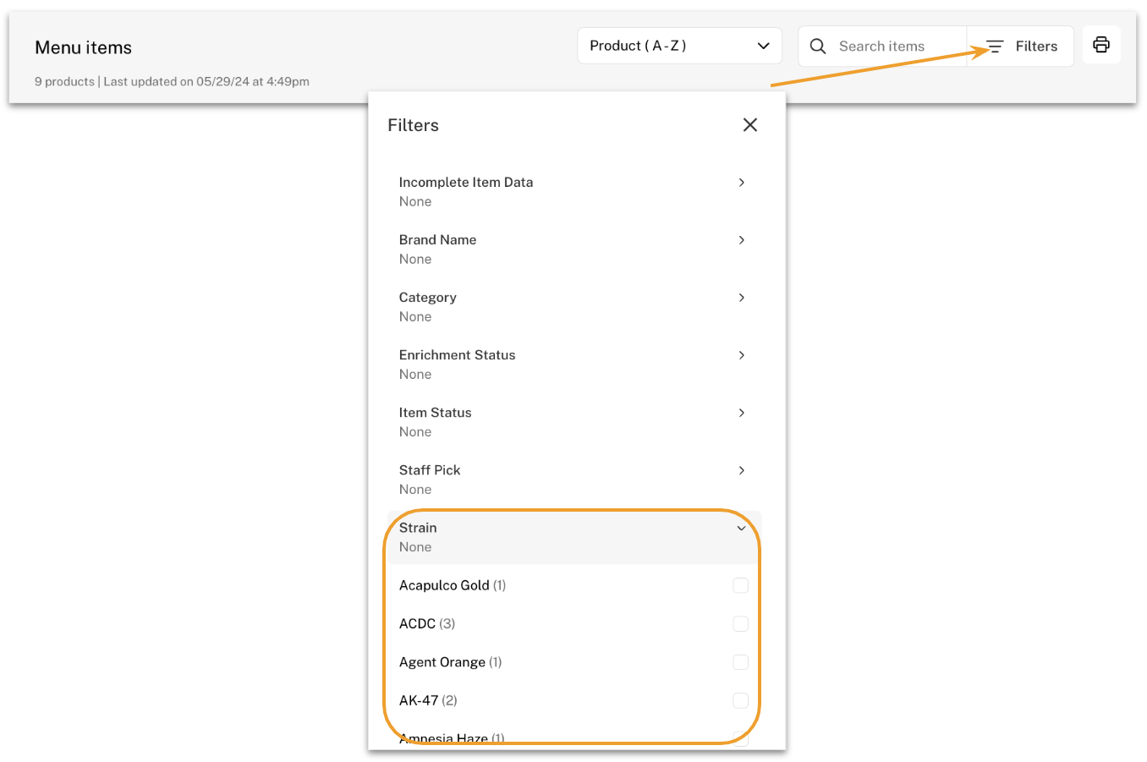Screen dimensions: 1147x762
Task: Check the AK-47 strain checkbox
Action: pos(740,700)
